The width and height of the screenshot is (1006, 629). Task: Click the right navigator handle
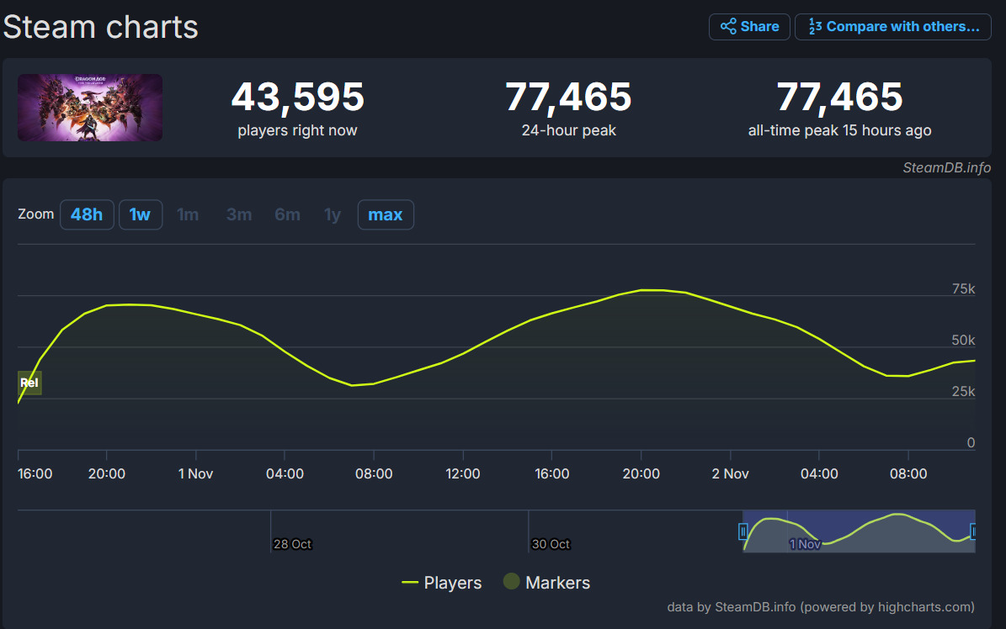pyautogui.click(x=973, y=531)
